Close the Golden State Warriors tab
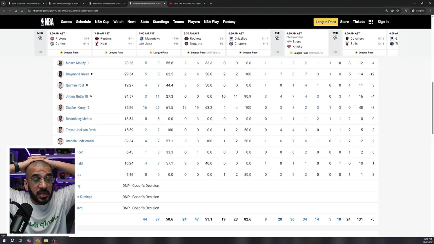Image resolution: width=434 pixels, height=244 pixels. tap(164, 3)
